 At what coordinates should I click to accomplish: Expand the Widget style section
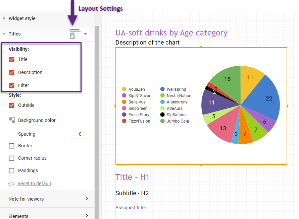point(4,18)
